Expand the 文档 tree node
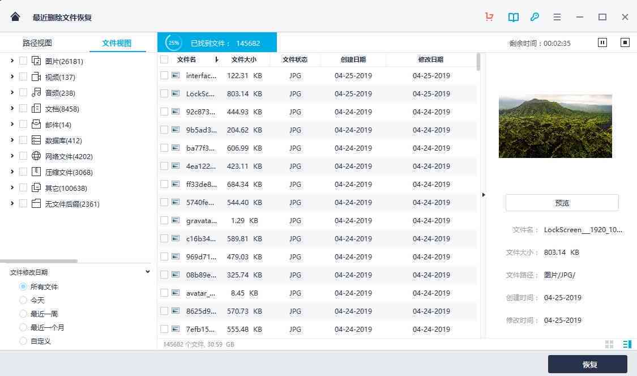Screen dimensions: 637x376 point(12,108)
